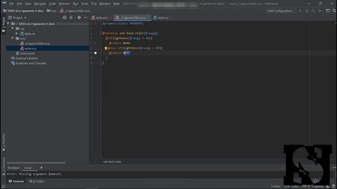Add a new terminal session with plus icon

[x=41, y=167]
